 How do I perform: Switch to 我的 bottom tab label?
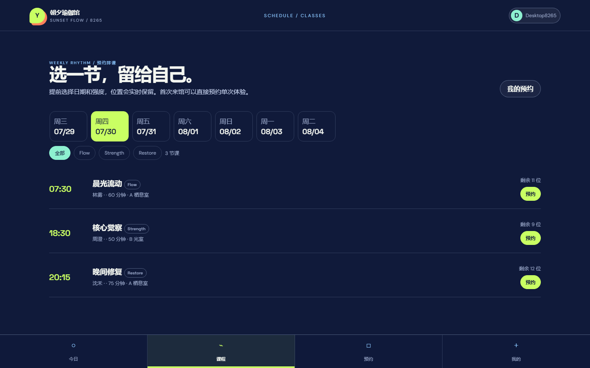[516, 359]
